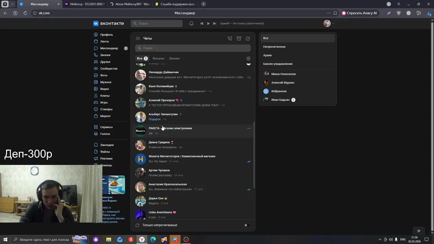Open Монета Магнитогорск chat

click(193, 159)
